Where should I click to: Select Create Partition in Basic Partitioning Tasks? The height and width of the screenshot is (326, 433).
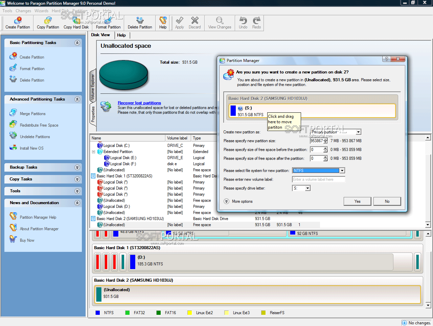[32, 57]
